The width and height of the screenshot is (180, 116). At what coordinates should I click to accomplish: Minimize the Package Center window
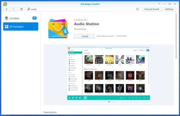click(164, 4)
